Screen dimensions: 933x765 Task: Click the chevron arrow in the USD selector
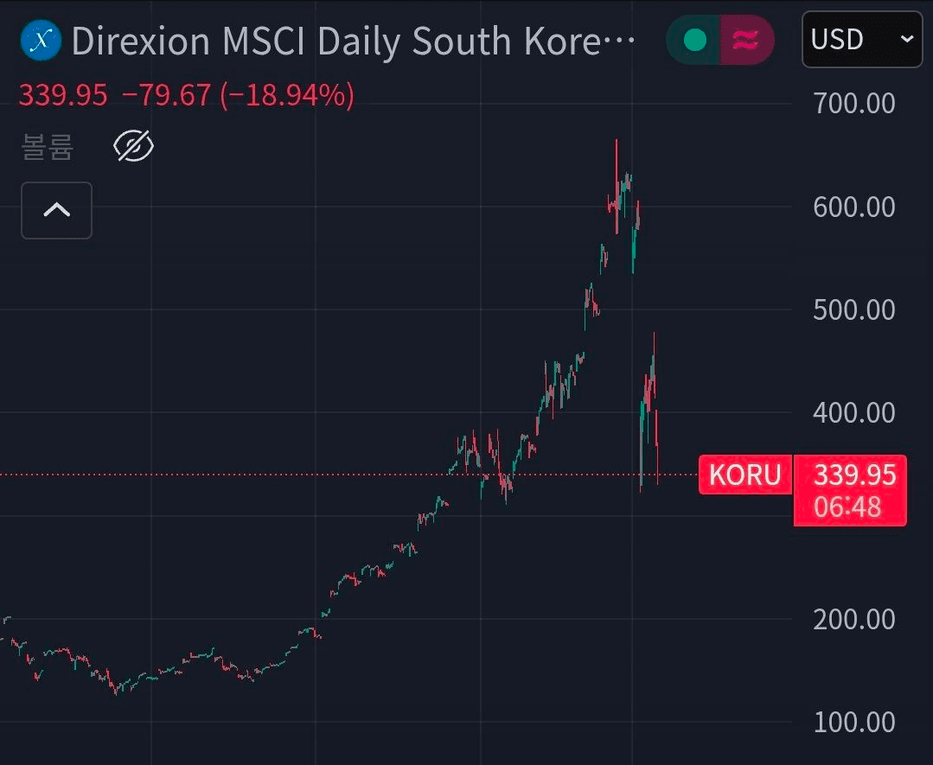(906, 40)
